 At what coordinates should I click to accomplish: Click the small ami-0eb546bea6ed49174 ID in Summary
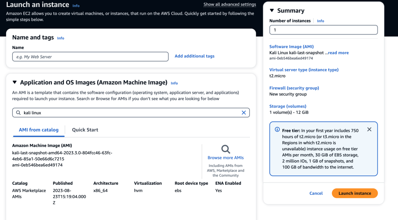coord(291,58)
